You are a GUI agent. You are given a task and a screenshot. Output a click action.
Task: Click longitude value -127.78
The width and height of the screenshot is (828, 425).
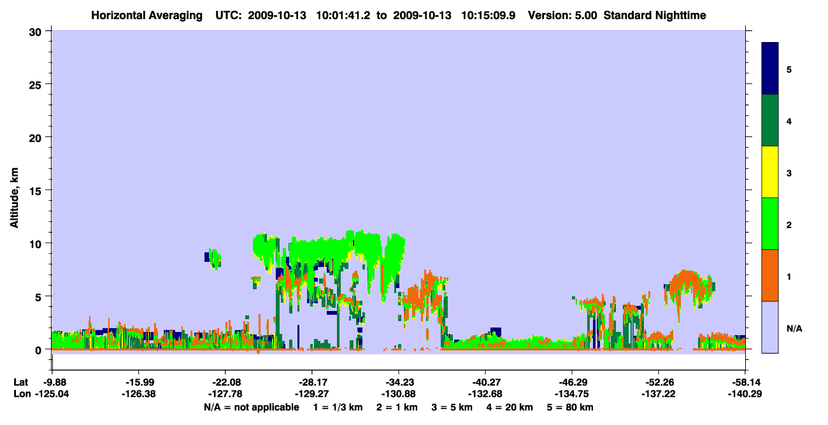pos(225,394)
